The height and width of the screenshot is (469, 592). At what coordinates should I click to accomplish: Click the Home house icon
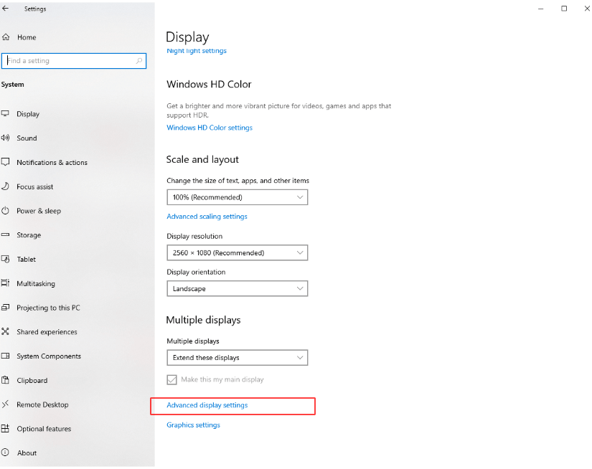pyautogui.click(x=6, y=37)
